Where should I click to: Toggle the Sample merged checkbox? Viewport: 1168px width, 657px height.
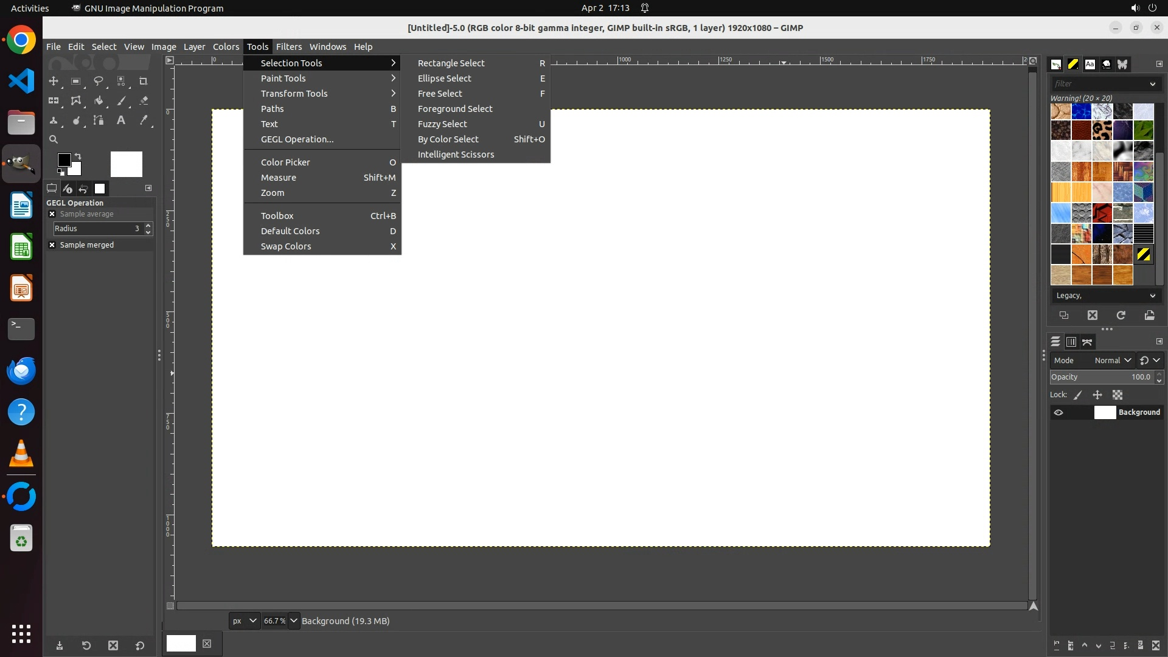click(x=52, y=245)
